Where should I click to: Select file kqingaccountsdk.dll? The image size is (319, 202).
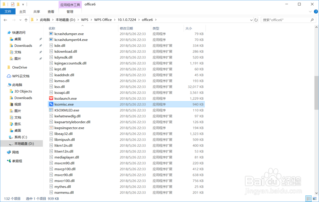tap(70, 63)
